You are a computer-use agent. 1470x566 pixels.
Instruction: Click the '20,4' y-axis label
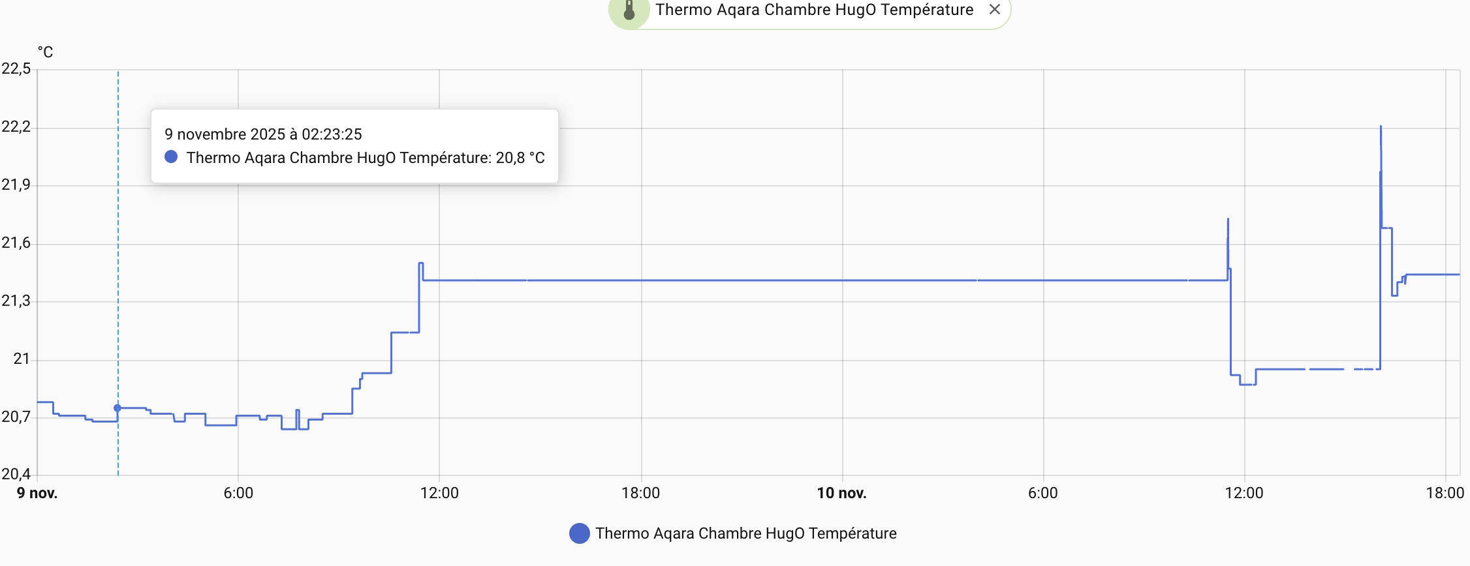click(16, 474)
